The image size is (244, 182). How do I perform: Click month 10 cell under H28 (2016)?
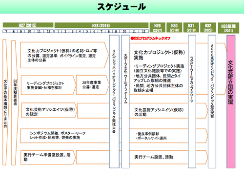pyautogui.click(x=124, y=31)
